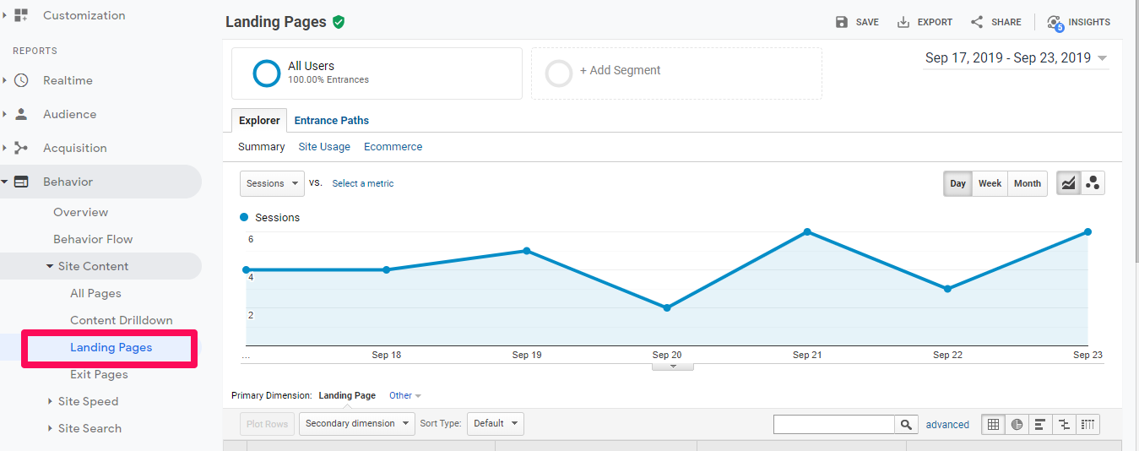Set chart interval to Month
The image size is (1139, 451).
(x=1027, y=183)
